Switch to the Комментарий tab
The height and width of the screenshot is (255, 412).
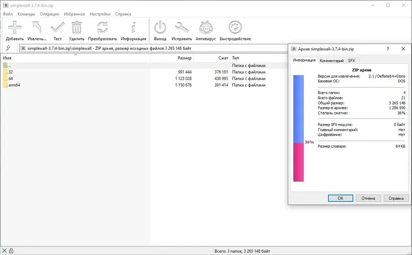332,61
